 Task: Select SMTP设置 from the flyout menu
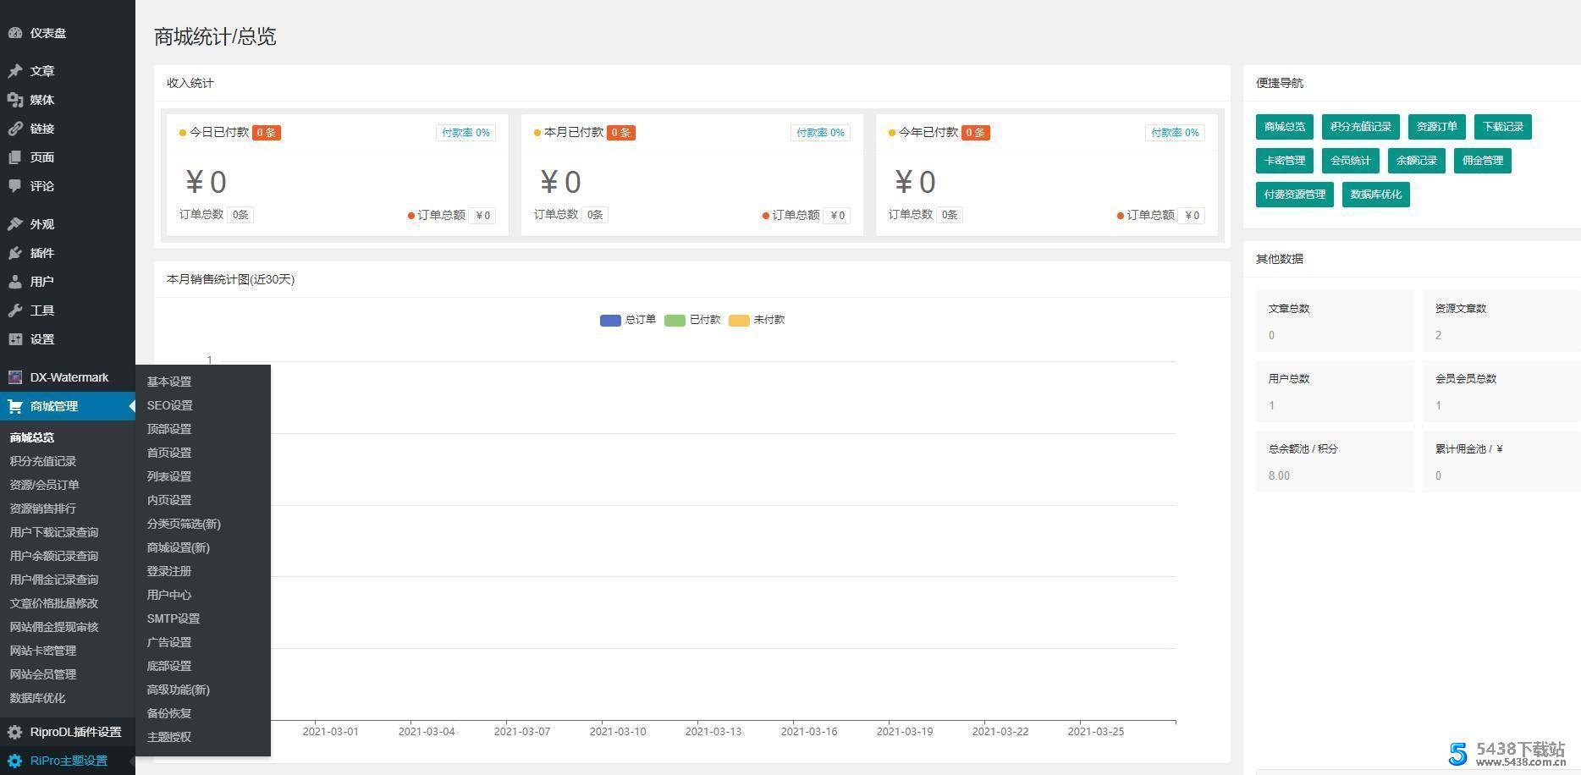click(x=174, y=618)
